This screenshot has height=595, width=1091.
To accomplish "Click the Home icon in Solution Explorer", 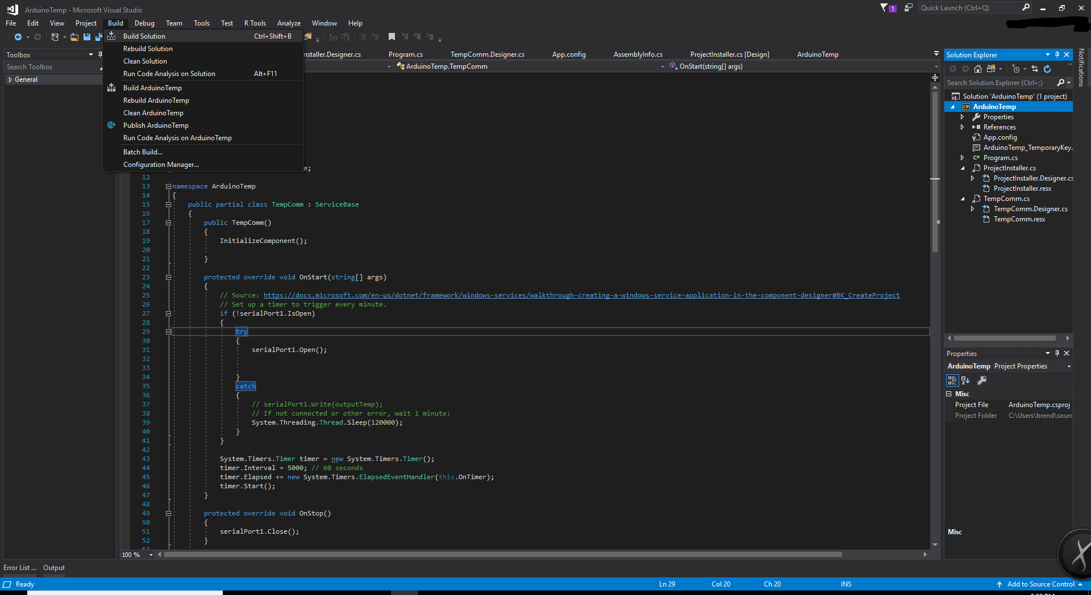I will click(x=978, y=69).
